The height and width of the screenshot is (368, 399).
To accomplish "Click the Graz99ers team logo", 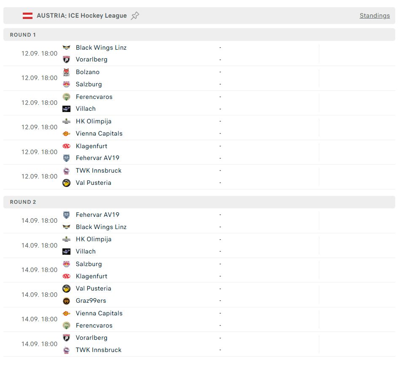I will [x=66, y=301].
